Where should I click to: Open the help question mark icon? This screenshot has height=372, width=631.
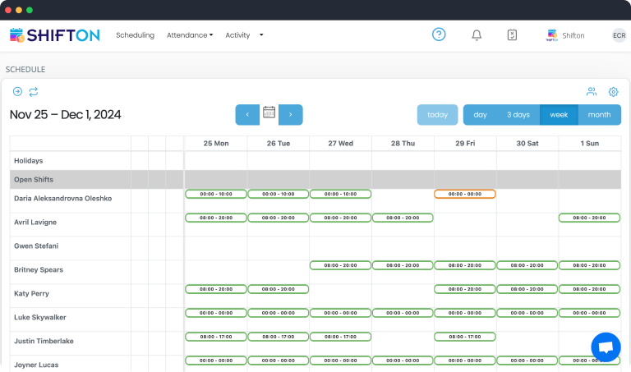coord(439,34)
